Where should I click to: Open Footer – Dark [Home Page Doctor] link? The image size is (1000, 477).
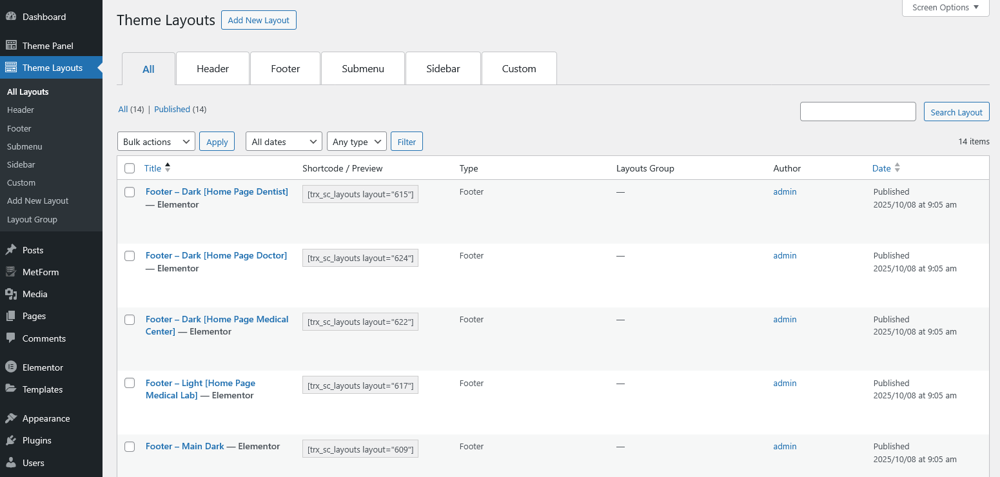click(x=216, y=256)
